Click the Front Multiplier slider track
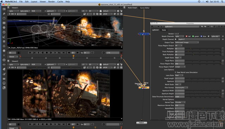The width and height of the screenshot is (225, 129). click(x=203, y=51)
